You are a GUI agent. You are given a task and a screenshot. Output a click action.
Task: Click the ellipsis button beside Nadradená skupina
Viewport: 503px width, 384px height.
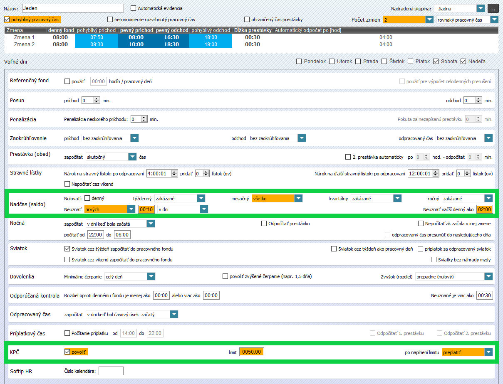click(493, 8)
